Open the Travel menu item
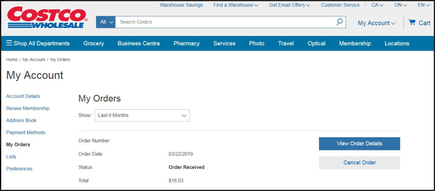 [286, 43]
